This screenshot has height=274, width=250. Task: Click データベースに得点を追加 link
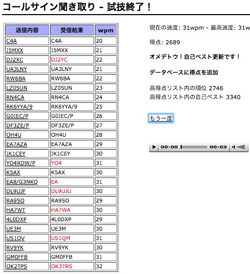(184, 73)
